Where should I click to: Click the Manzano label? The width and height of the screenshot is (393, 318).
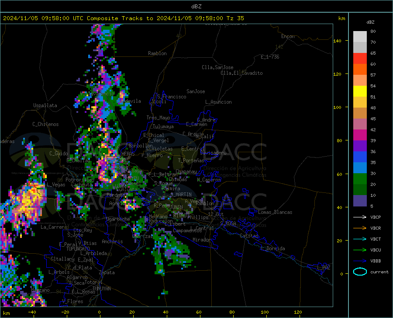pos(40,290)
